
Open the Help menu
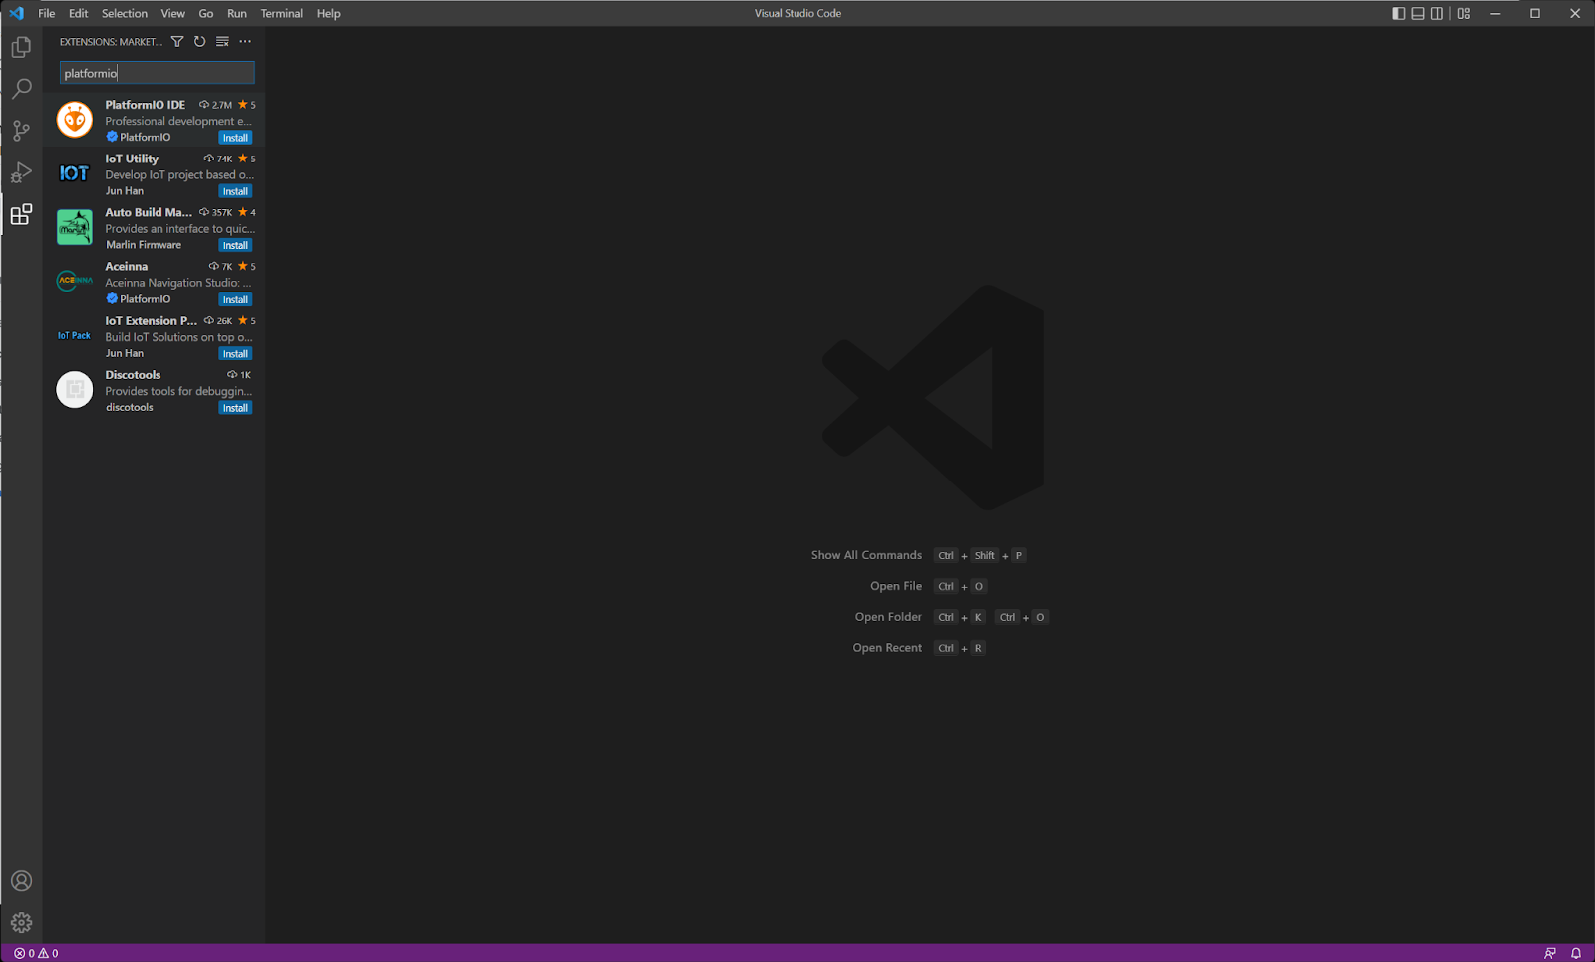tap(329, 13)
